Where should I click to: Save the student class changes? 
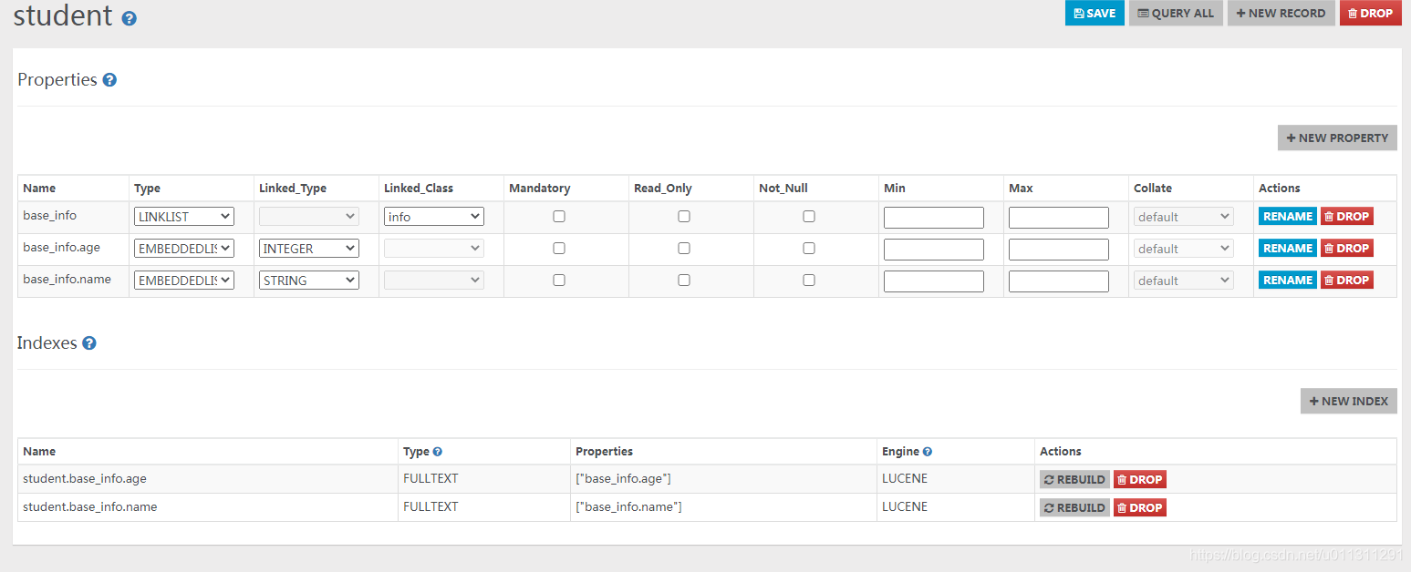(1095, 13)
